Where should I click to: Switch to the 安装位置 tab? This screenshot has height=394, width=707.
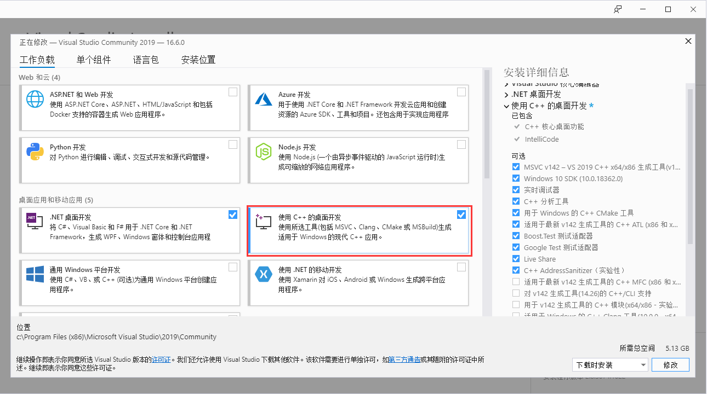click(198, 60)
